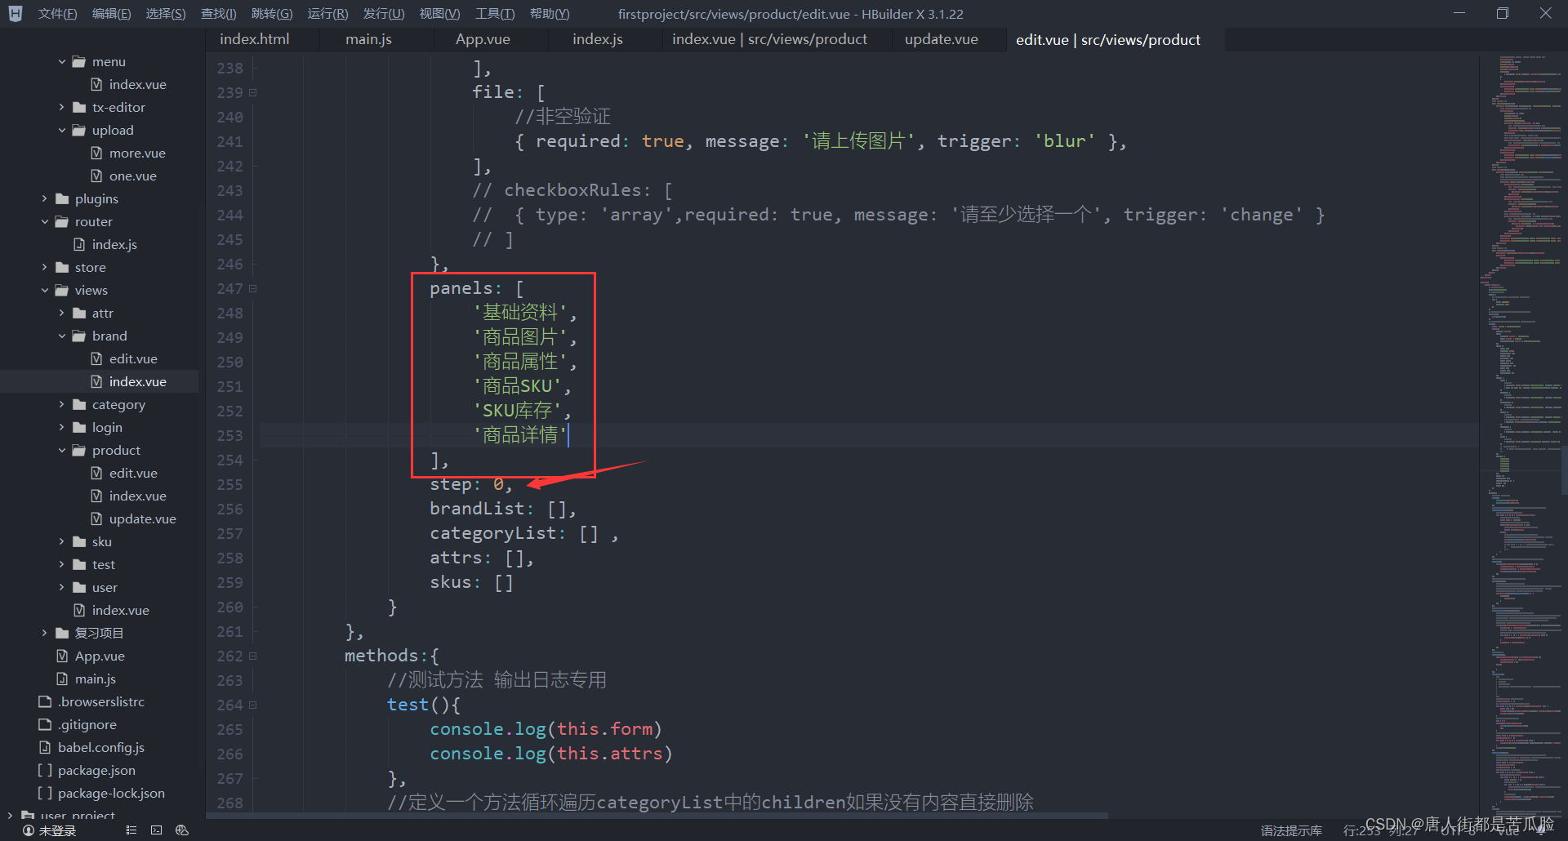This screenshot has height=841, width=1568.
Task: Collapse the menu folder
Action: [61, 61]
